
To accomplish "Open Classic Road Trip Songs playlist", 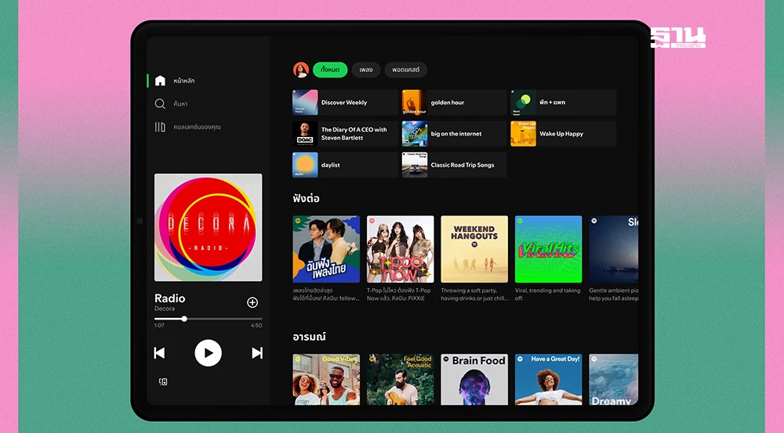I will (453, 165).
